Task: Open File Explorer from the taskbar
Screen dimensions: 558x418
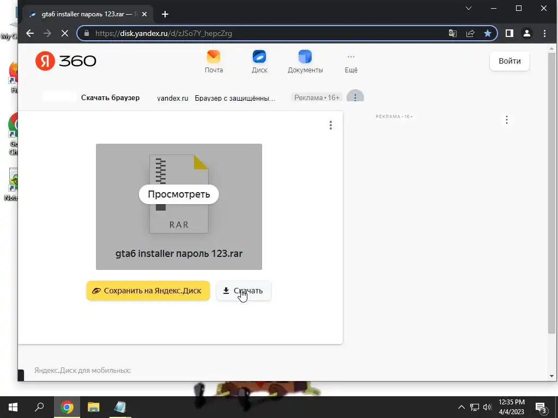Action: pyautogui.click(x=93, y=407)
